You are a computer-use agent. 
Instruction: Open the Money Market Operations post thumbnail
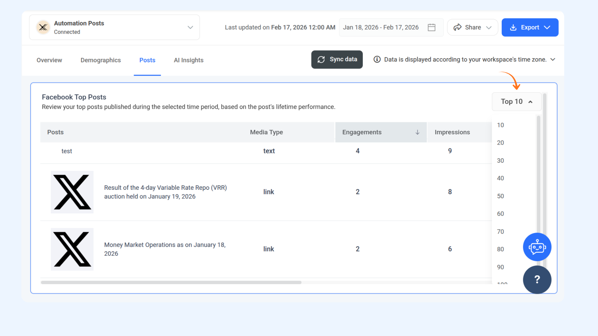72,249
